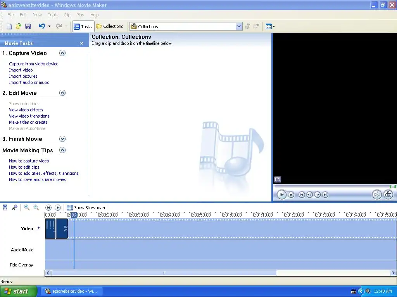This screenshot has width=397, height=297.
Task: Click Import audio or music link
Action: (x=29, y=82)
